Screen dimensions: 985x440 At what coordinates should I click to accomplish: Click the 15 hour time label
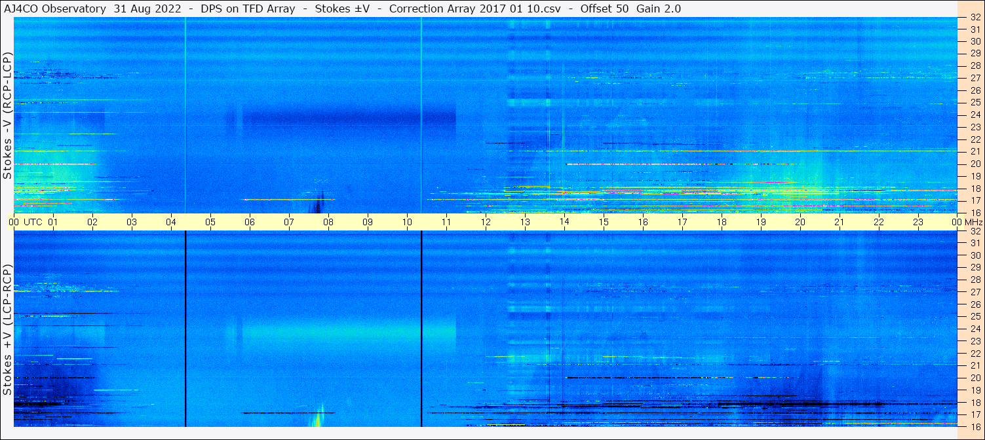[603, 222]
